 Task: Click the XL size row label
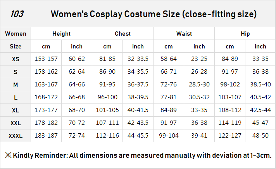coord(16,110)
